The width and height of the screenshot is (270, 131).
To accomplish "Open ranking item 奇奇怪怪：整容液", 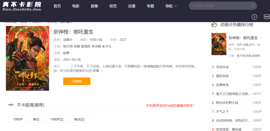I will [229, 130].
